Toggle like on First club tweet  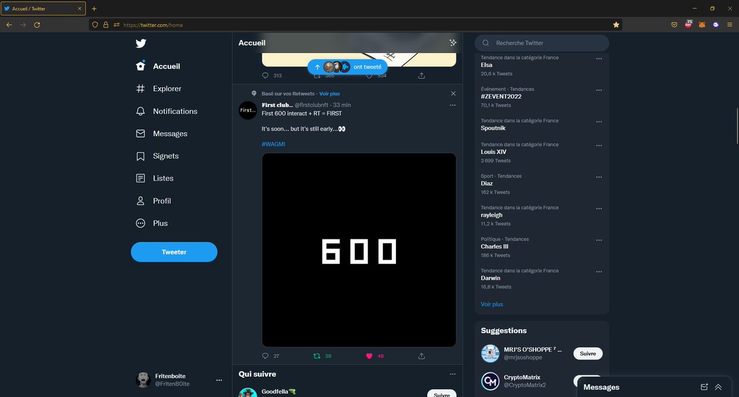click(369, 356)
